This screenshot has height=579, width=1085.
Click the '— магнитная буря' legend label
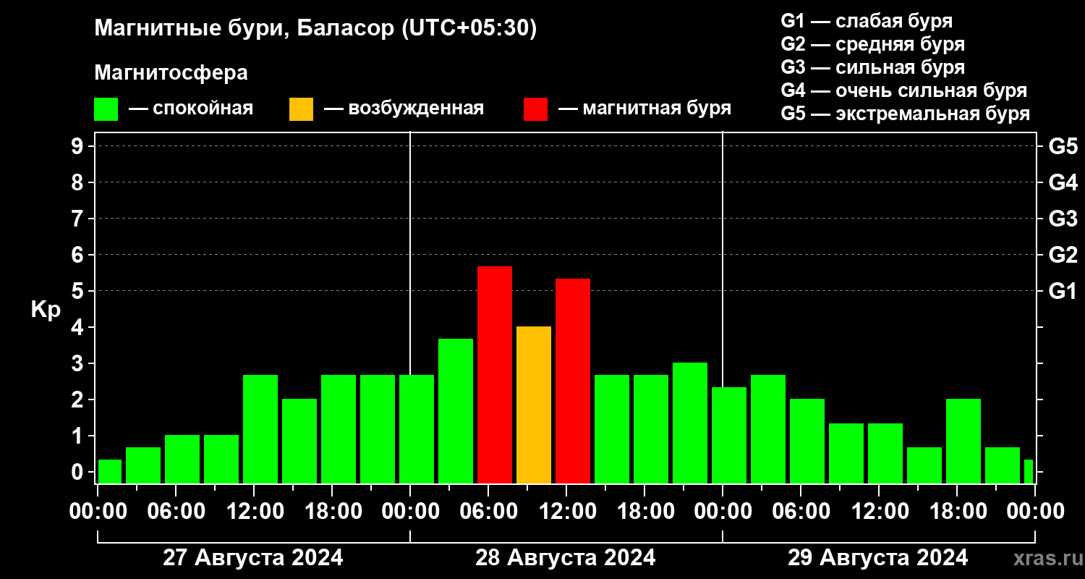pos(645,109)
